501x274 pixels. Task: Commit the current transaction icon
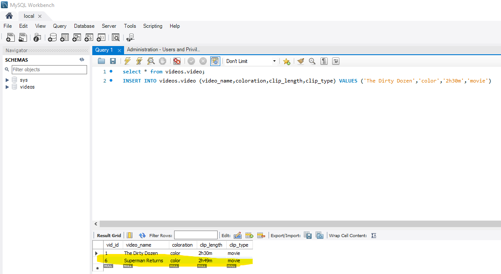point(192,61)
